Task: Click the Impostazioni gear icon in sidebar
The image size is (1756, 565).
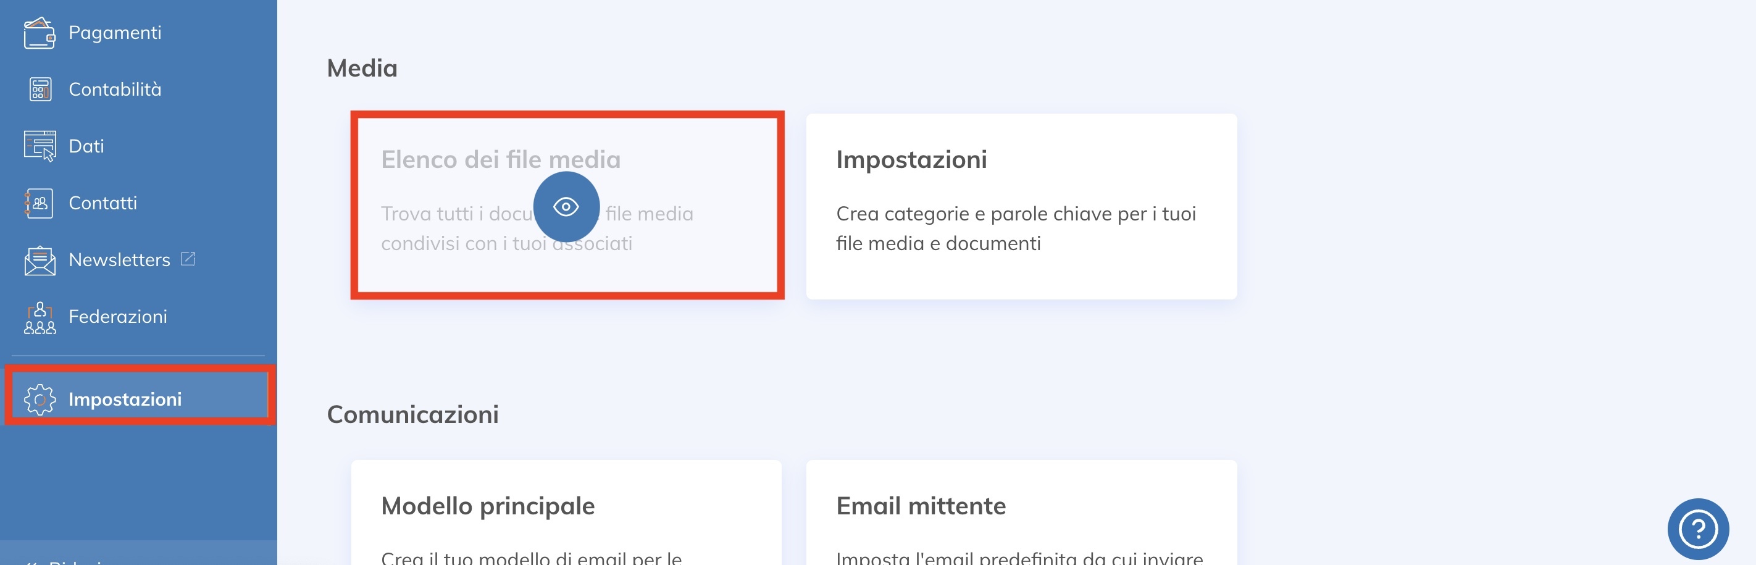Action: [40, 400]
